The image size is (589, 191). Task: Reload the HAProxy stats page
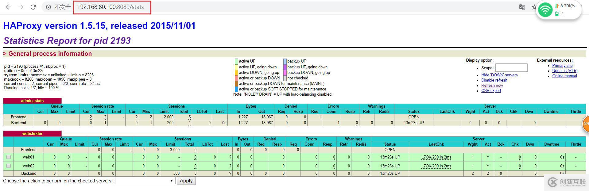pos(33,7)
